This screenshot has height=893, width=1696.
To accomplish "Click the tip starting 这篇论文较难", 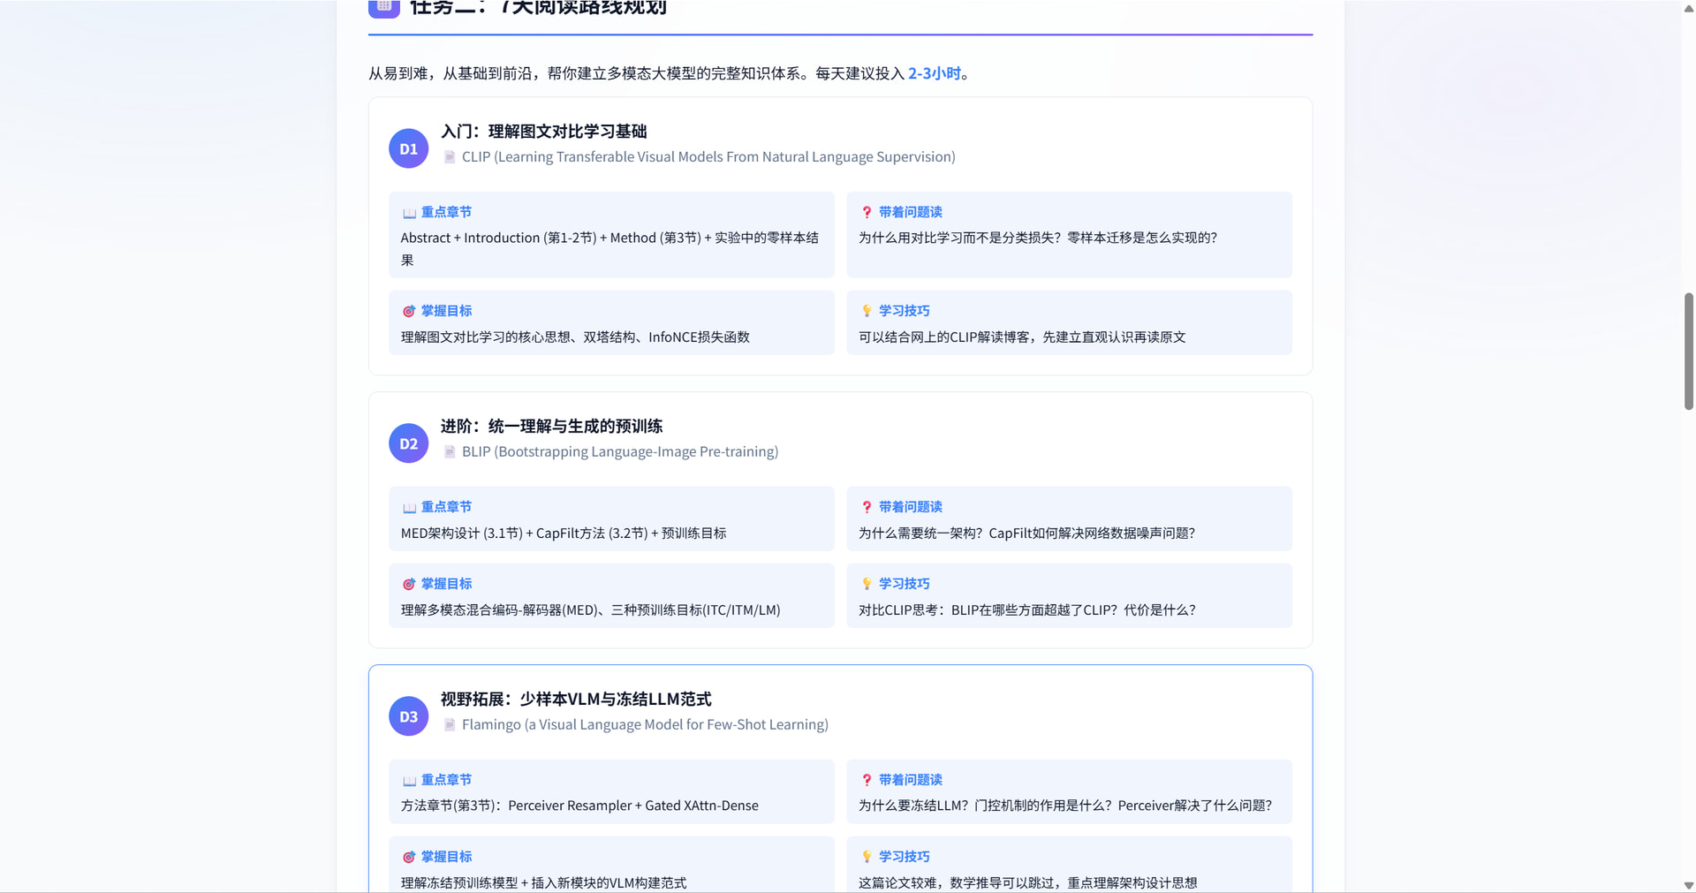I will (1028, 883).
